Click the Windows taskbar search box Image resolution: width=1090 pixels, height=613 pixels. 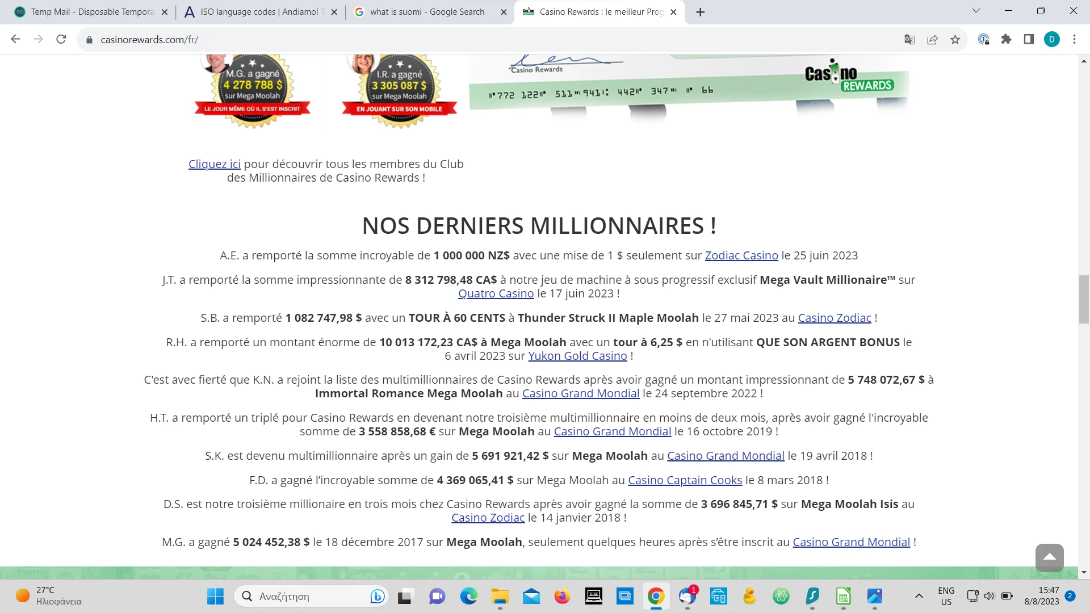311,596
